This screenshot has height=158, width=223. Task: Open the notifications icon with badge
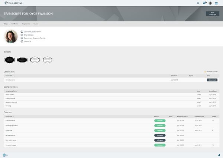pos(204,3)
